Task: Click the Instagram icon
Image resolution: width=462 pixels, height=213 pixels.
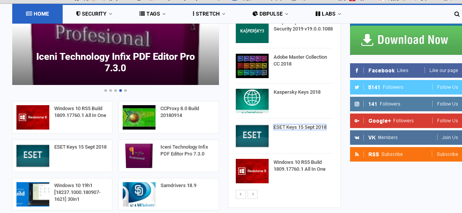Action: coord(357,104)
